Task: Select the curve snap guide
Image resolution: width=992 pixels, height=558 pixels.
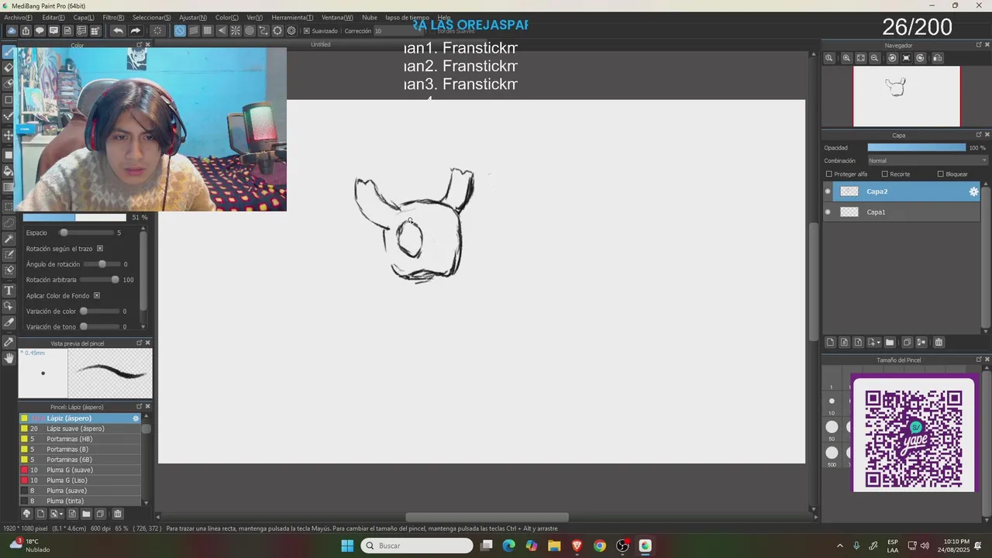Action: pos(263,31)
